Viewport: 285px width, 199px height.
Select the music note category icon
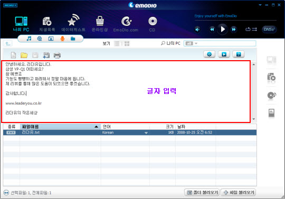click(29, 39)
